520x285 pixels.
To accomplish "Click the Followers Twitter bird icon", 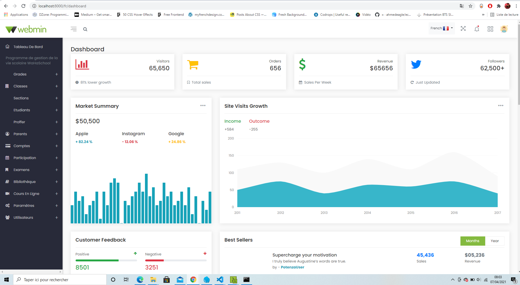I will tap(416, 64).
